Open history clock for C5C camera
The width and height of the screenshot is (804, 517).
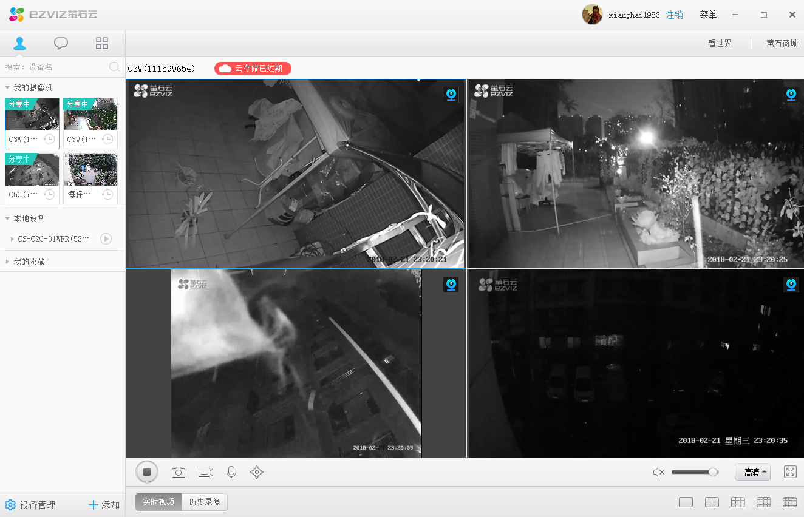(49, 195)
